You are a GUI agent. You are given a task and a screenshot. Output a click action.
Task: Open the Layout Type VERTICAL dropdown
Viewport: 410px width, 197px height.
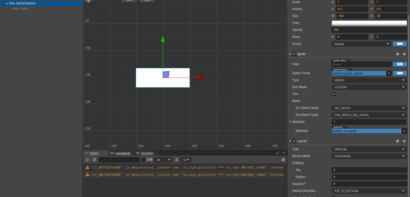tap(369, 149)
